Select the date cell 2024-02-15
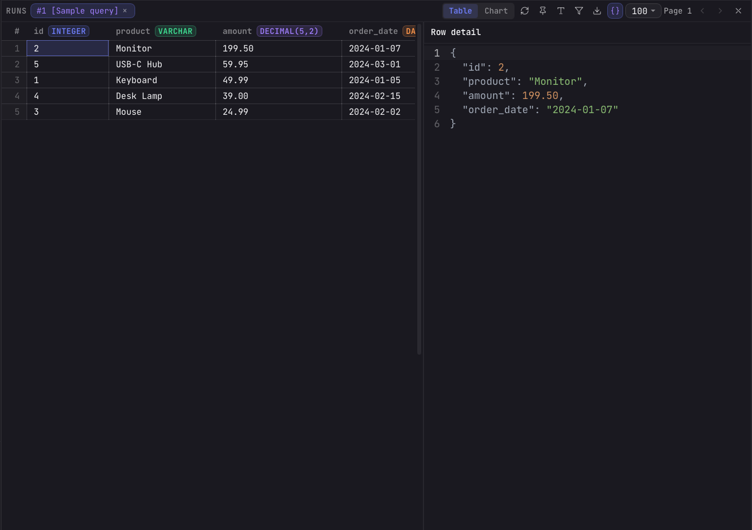This screenshot has width=752, height=530. click(379, 96)
